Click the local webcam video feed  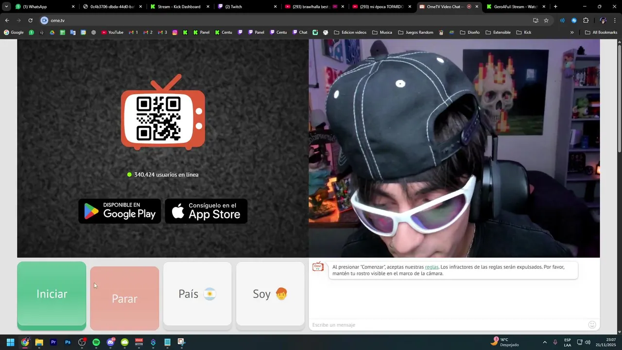point(454,148)
